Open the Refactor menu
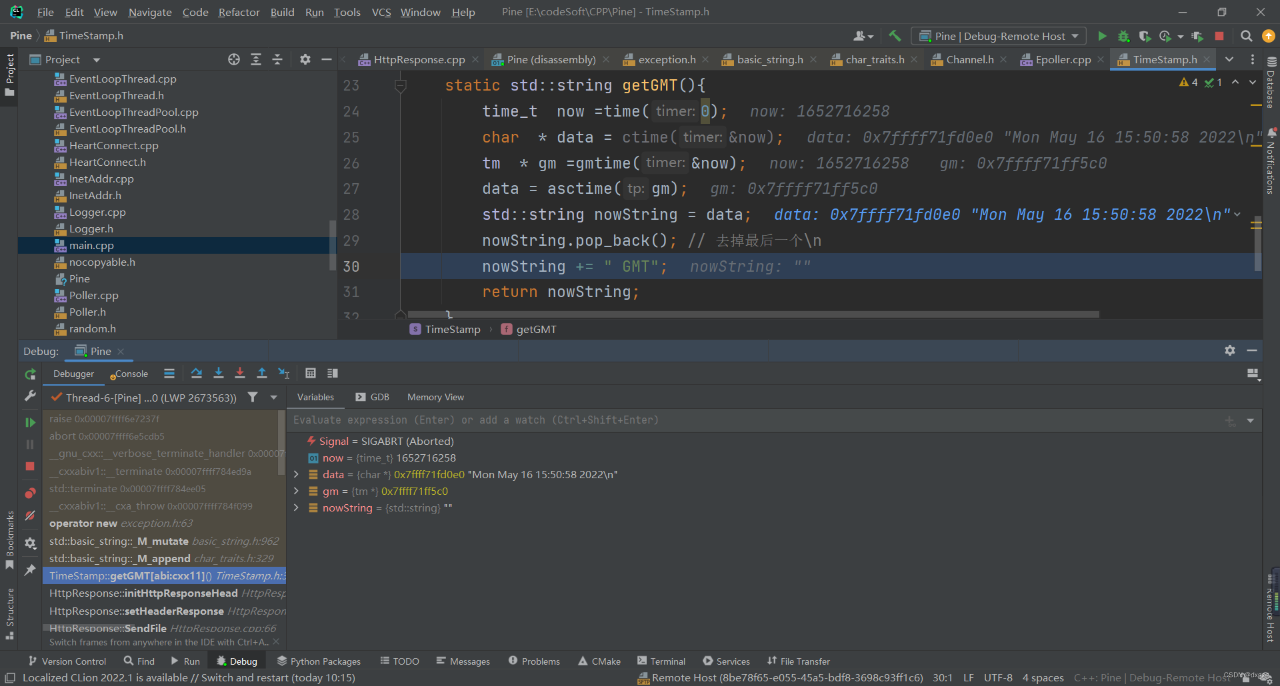 pos(239,12)
